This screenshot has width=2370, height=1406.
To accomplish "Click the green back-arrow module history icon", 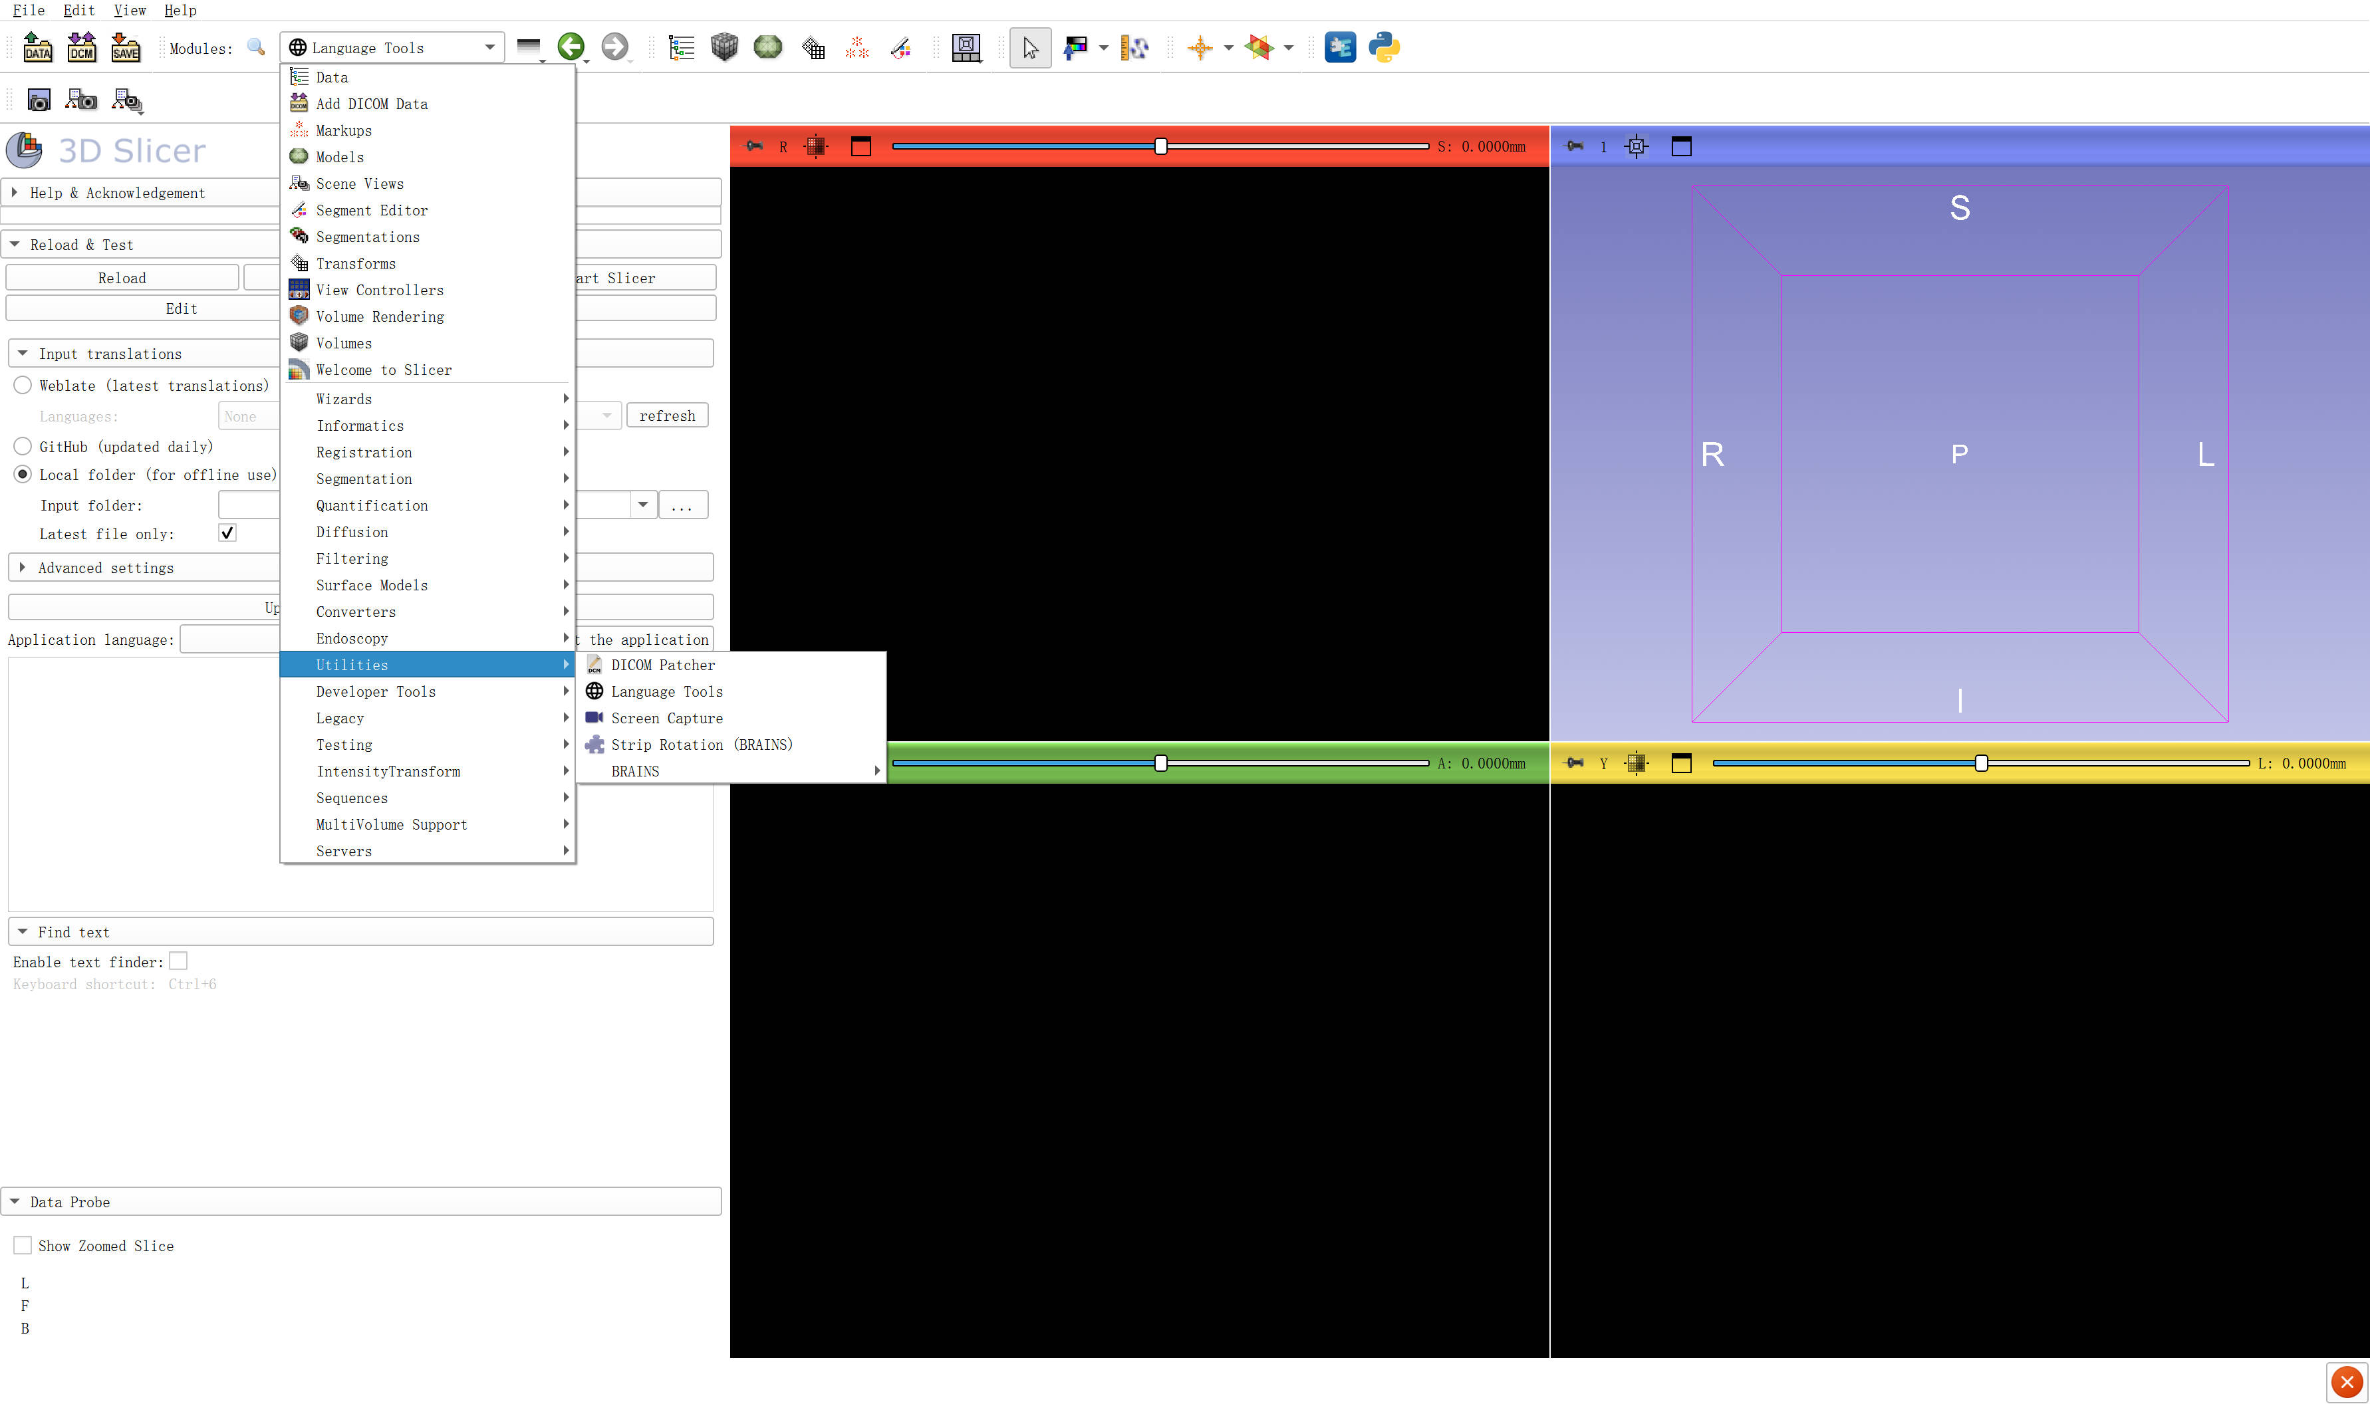I will pos(571,47).
